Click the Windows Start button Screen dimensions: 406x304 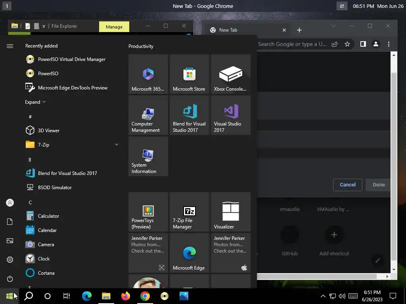(x=10, y=296)
